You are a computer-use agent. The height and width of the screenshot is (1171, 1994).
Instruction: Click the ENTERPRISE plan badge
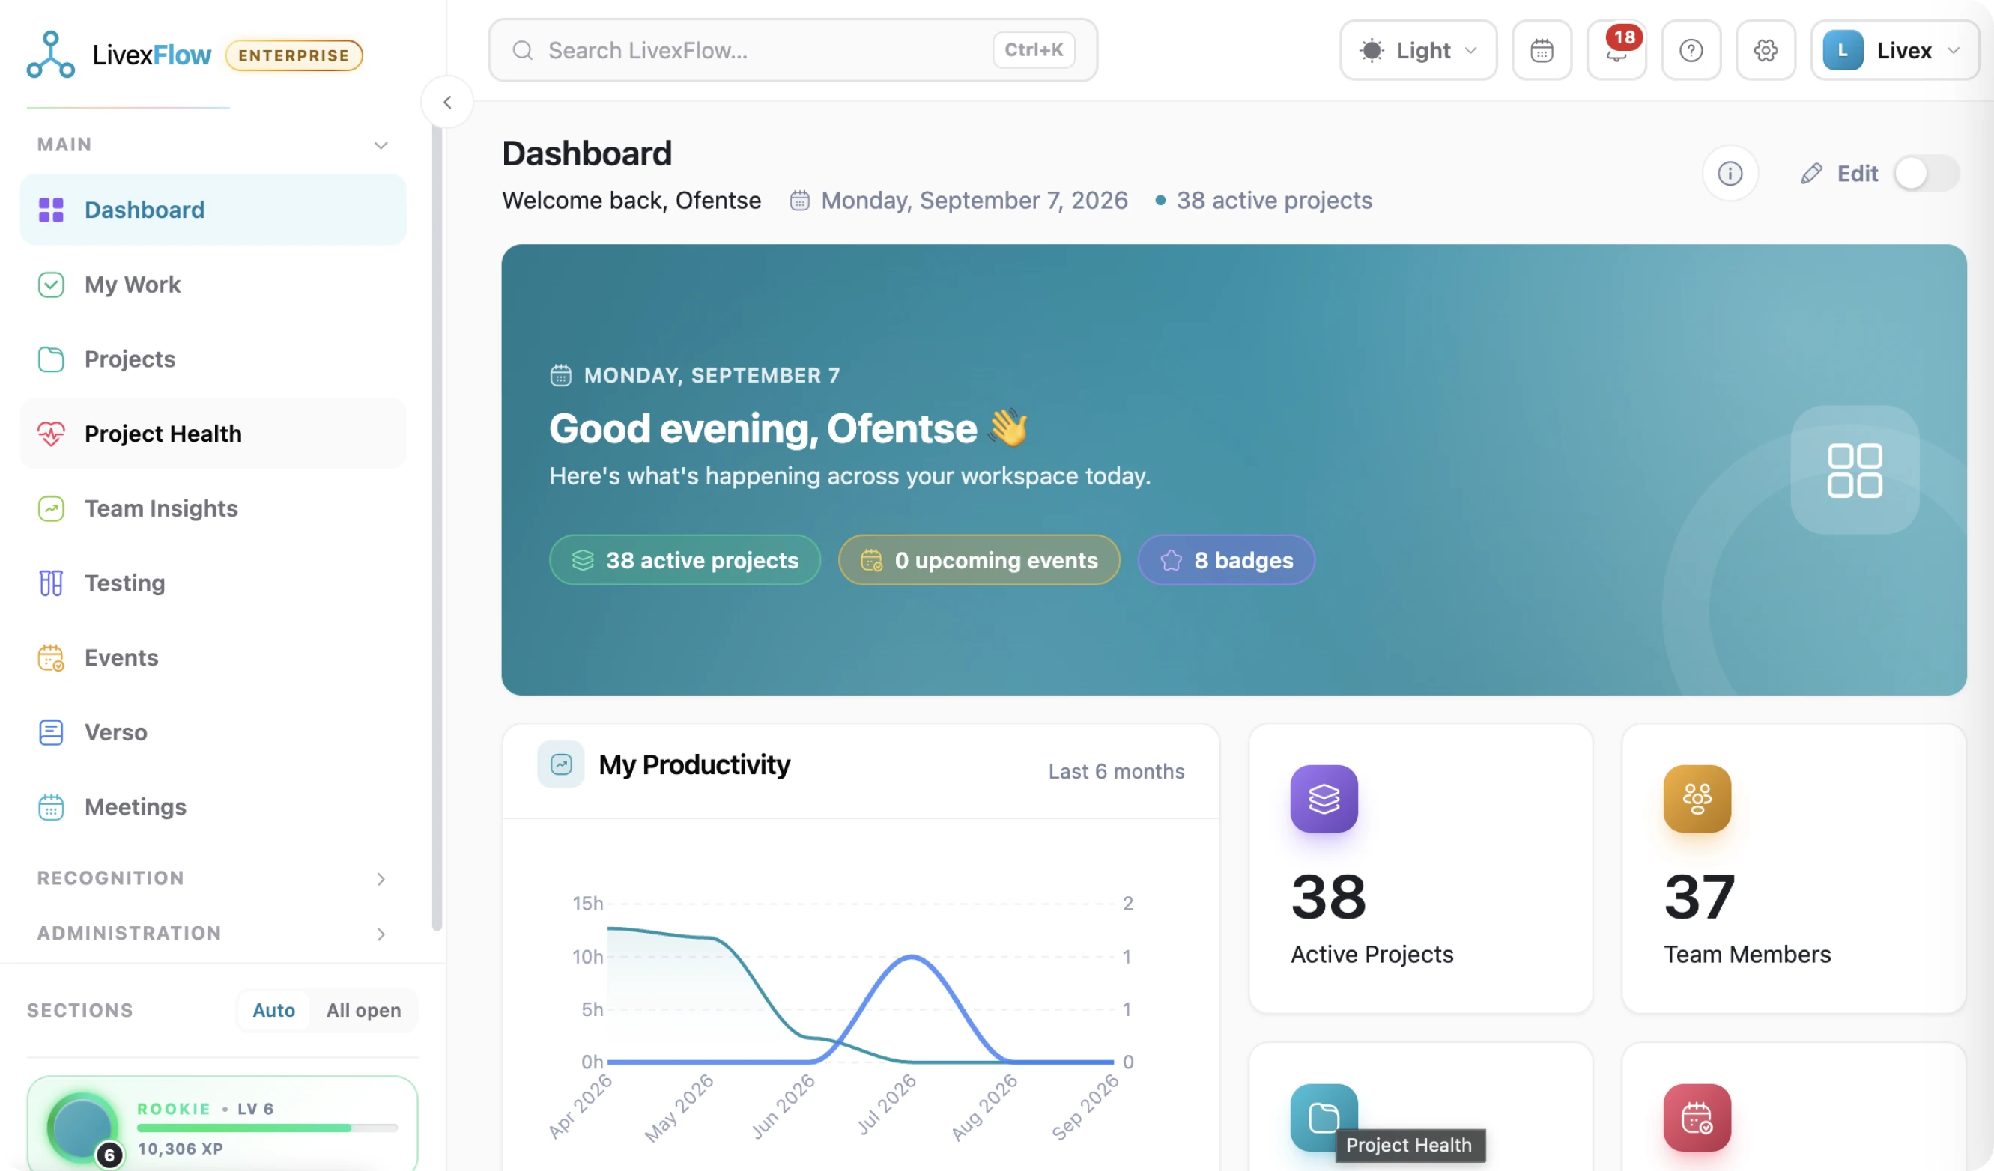[x=294, y=55]
